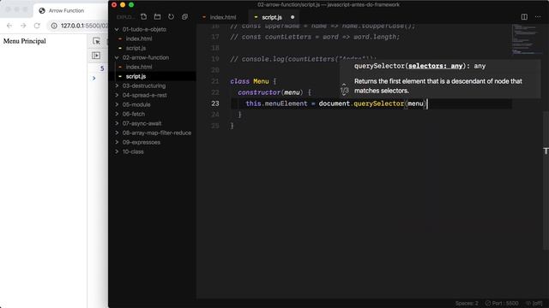Switch to the index.html editor tab
This screenshot has width=549, height=308.
point(220,17)
